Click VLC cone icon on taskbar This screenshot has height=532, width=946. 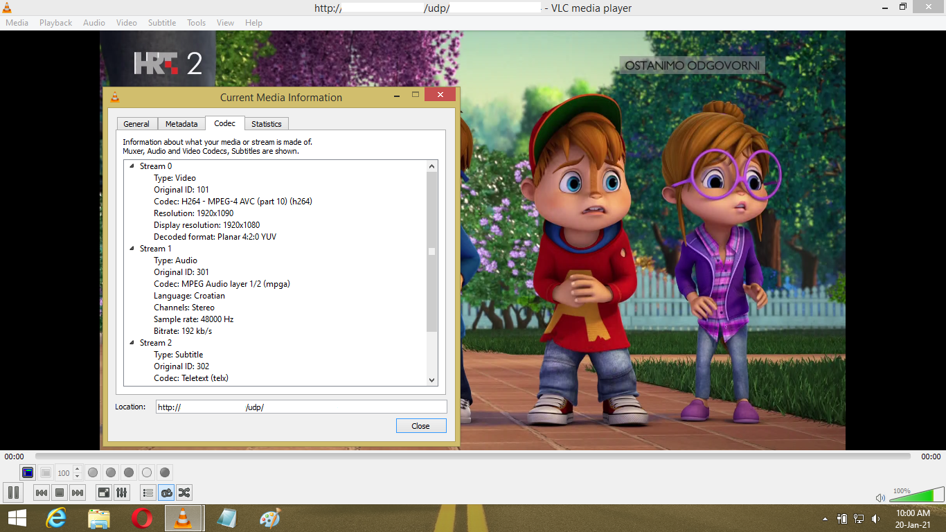pos(184,518)
